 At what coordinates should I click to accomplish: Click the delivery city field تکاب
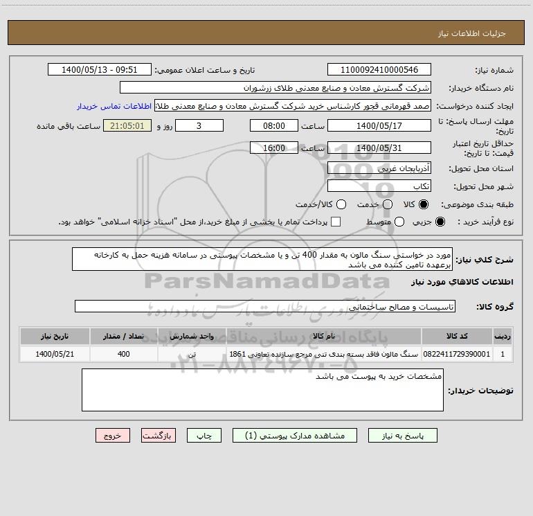[x=379, y=186]
